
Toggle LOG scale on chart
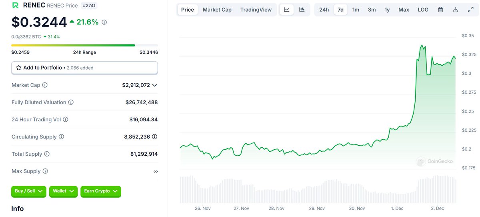point(423,10)
